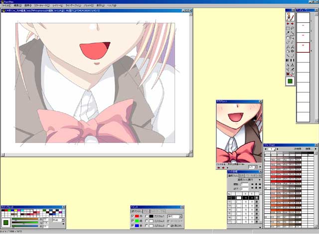This screenshot has width=319, height=234.
Task: Click left arrow beside batch start field
Action: click(x=253, y=184)
